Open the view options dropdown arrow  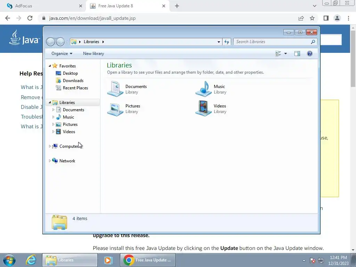(x=286, y=54)
